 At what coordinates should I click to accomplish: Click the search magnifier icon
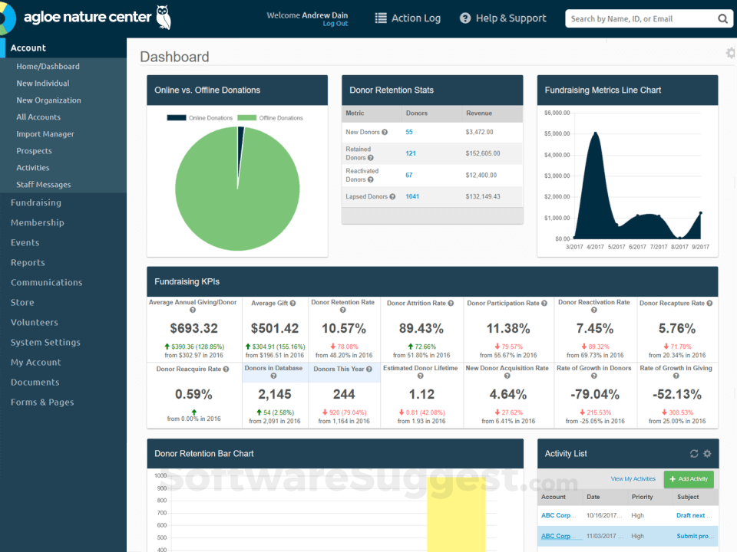[x=722, y=19]
